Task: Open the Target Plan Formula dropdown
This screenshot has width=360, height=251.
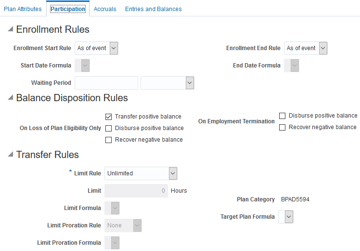Action: pyautogui.click(x=288, y=217)
